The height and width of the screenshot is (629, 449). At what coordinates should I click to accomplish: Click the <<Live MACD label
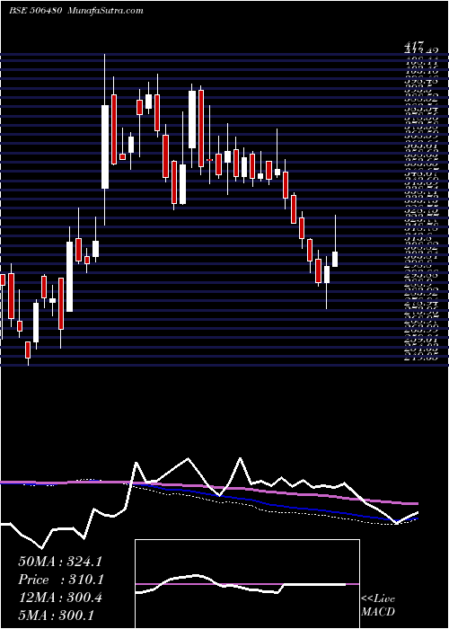pyautogui.click(x=378, y=606)
